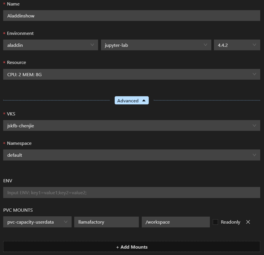Screen dimensions: 264x255
Task: Click the chevron icon in the Resource field
Action: point(255,74)
